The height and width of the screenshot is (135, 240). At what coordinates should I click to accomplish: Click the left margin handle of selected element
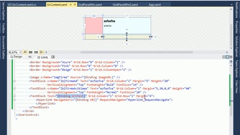pyautogui.click(x=102, y=37)
